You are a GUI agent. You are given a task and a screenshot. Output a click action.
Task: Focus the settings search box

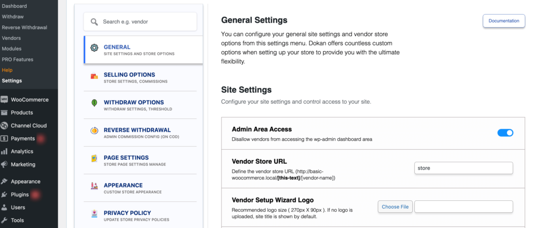click(x=140, y=22)
